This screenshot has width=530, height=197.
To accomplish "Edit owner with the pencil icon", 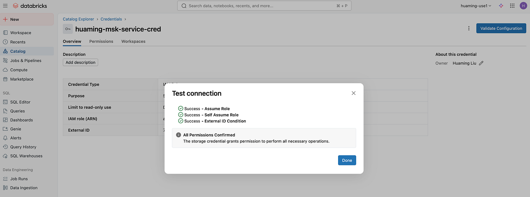I will coord(481,63).
